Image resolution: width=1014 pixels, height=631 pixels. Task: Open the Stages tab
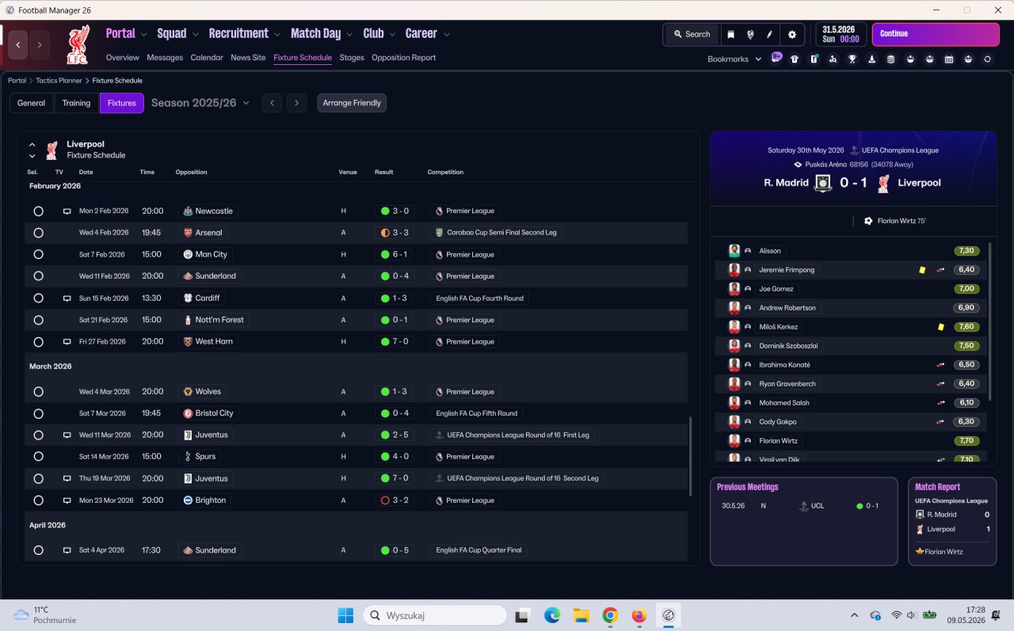click(x=352, y=58)
